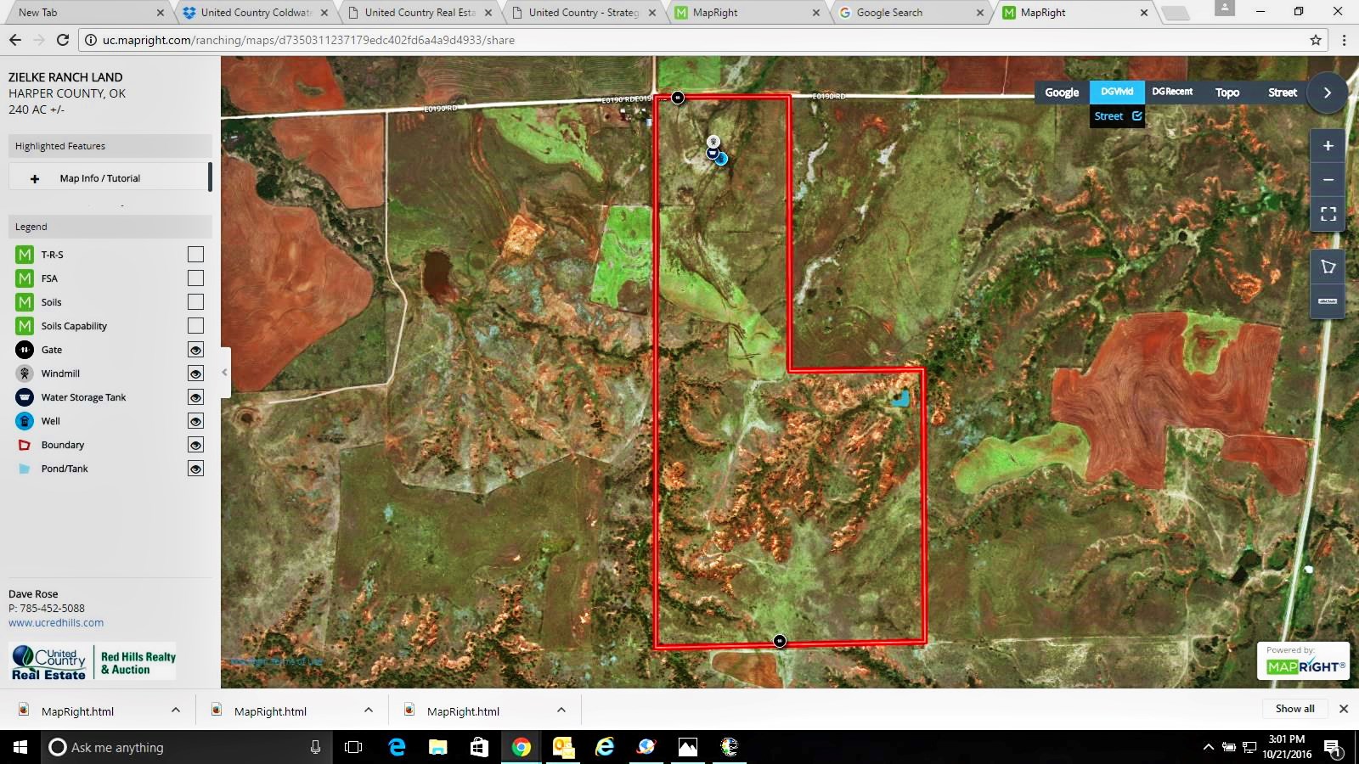Open menu for second MapRight.html download

pos(369,711)
